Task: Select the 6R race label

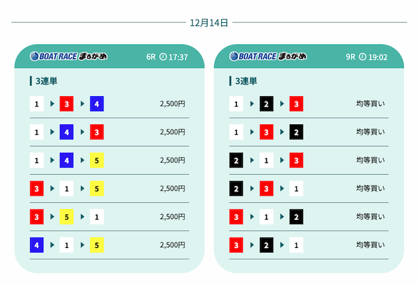Action: [x=151, y=57]
